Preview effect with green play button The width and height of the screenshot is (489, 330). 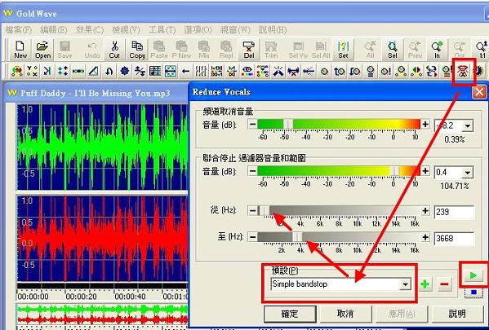click(473, 275)
